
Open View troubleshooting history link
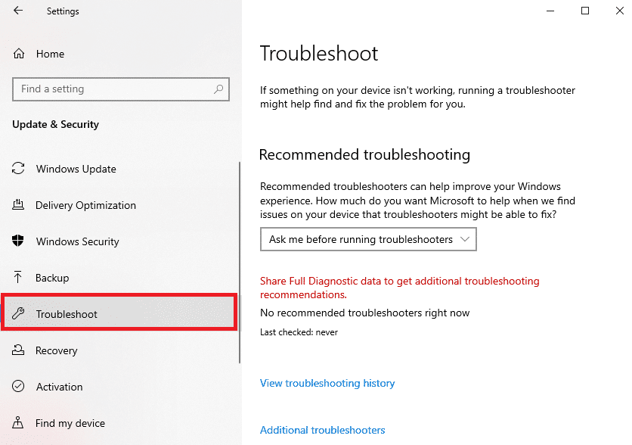(x=327, y=383)
